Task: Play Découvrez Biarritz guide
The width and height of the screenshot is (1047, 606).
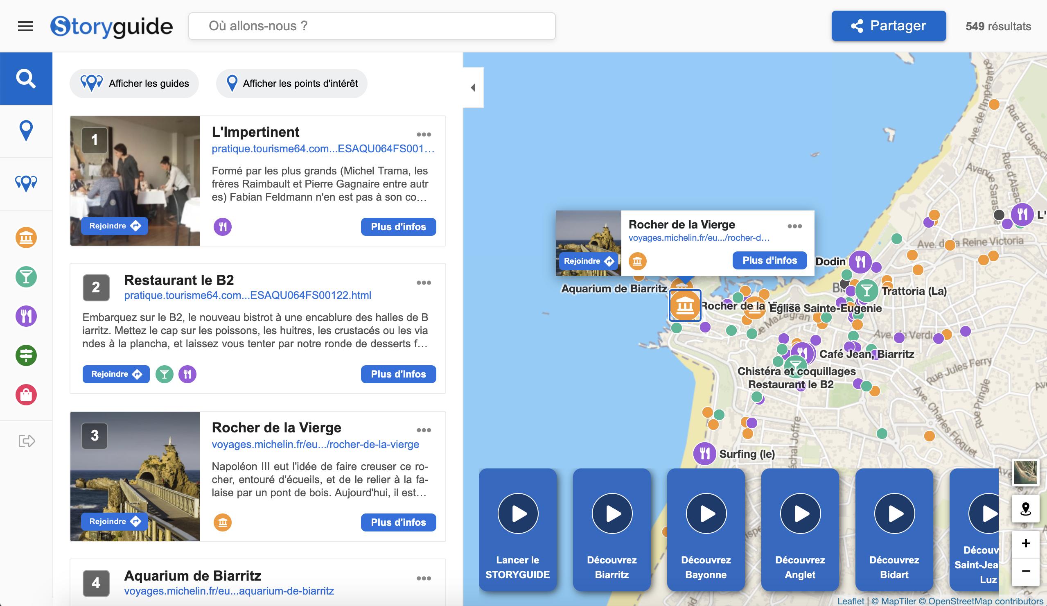Action: coord(612,529)
